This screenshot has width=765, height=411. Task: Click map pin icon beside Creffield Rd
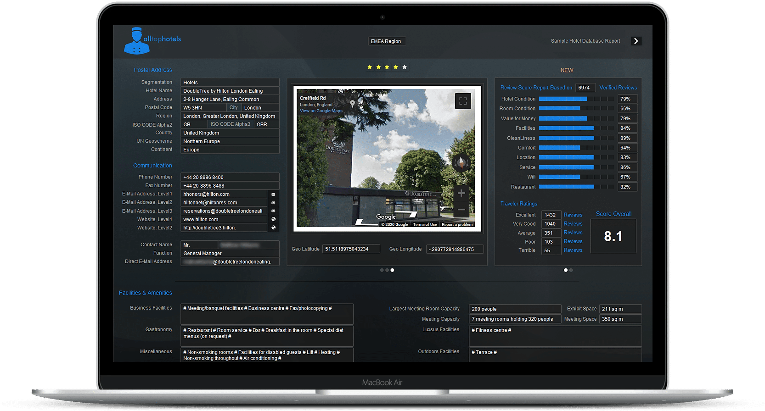click(352, 104)
